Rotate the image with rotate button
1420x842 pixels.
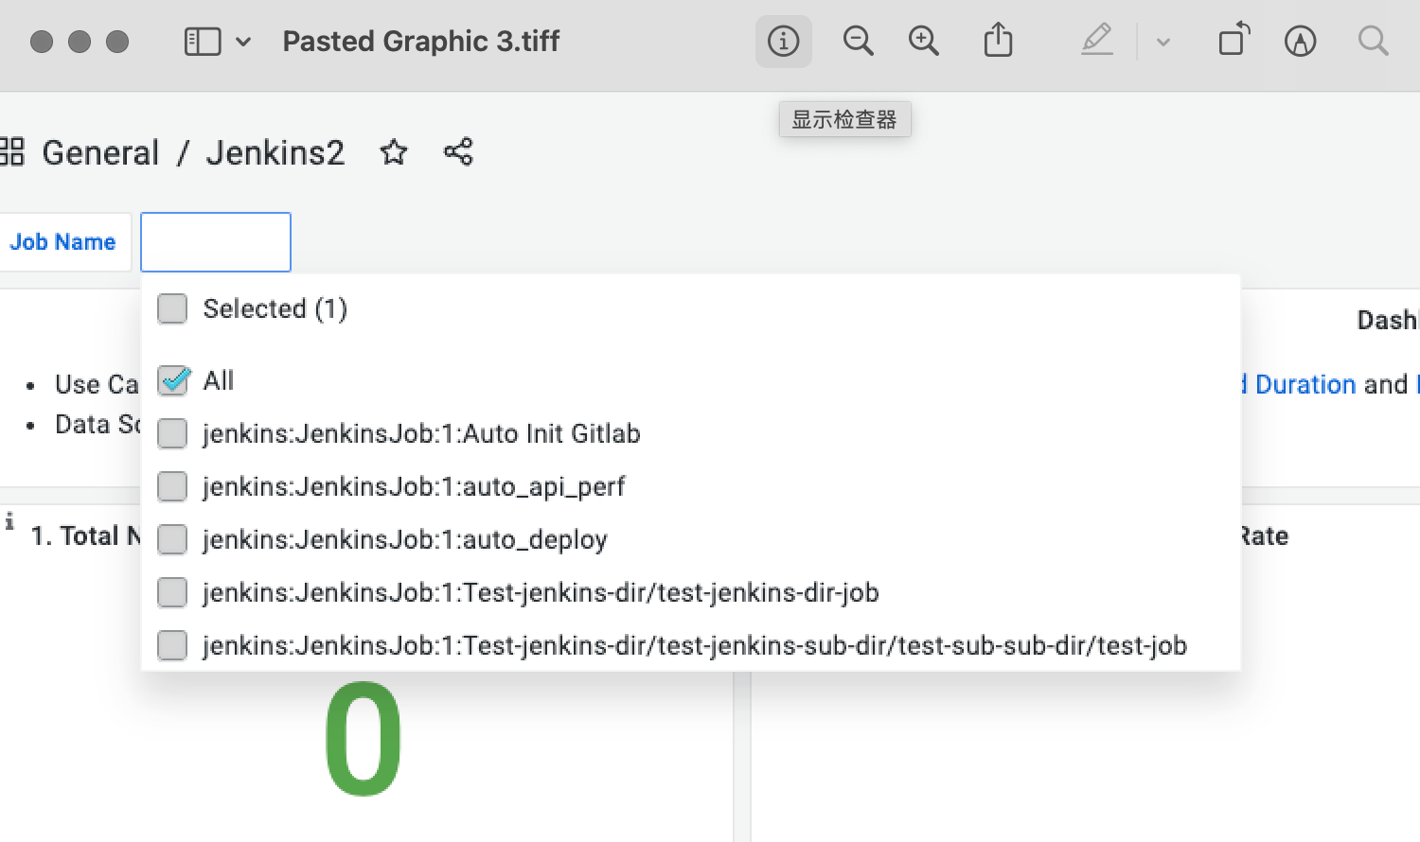[x=1234, y=40]
